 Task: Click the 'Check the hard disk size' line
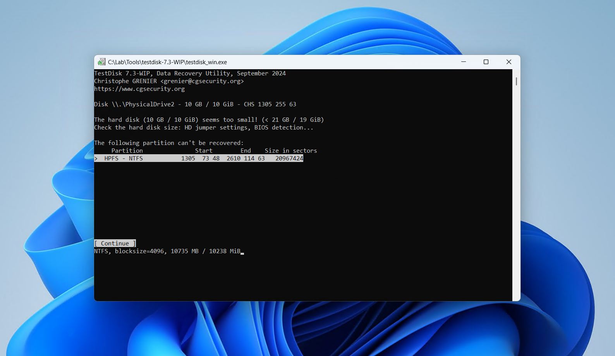[204, 127]
